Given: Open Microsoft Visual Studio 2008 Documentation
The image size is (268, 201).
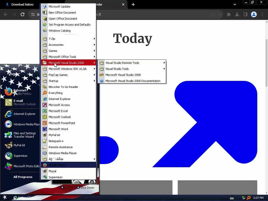Looking at the screenshot, I should pyautogui.click(x=132, y=81).
